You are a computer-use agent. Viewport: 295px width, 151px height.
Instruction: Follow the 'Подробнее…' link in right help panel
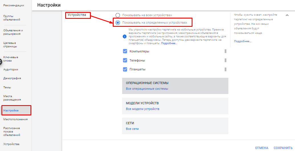(x=243, y=41)
